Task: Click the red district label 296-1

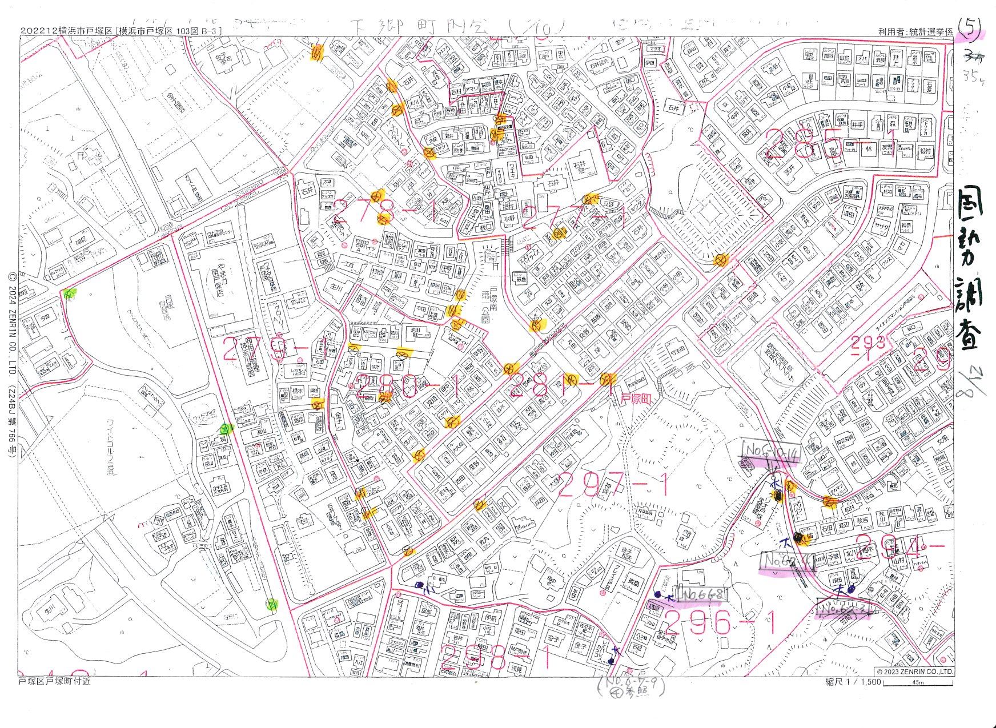Action: pos(721,623)
